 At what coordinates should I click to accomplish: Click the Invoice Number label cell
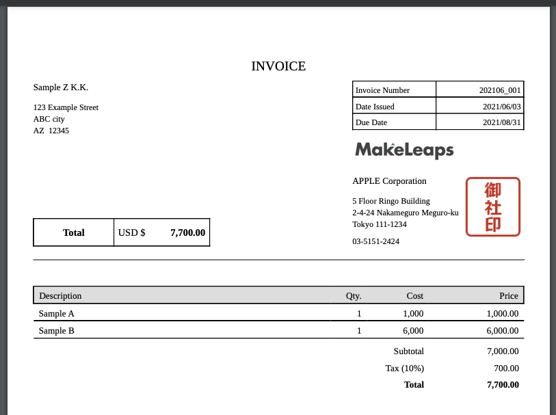[383, 90]
